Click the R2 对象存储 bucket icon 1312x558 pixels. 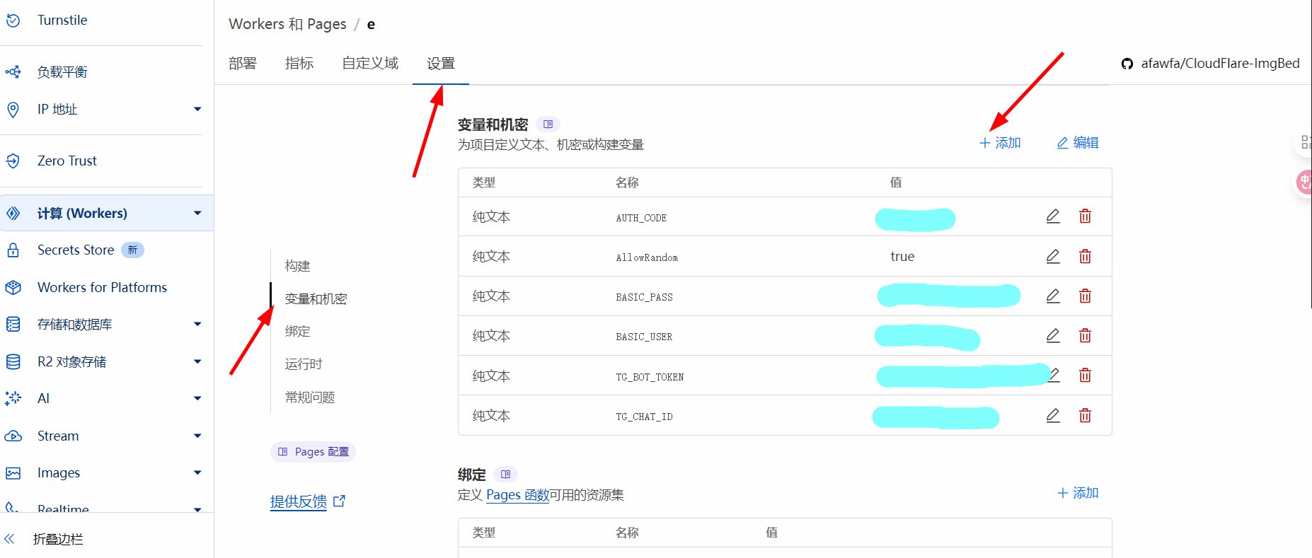pyautogui.click(x=13, y=362)
